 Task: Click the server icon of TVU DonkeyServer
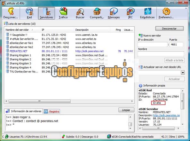point(7,71)
